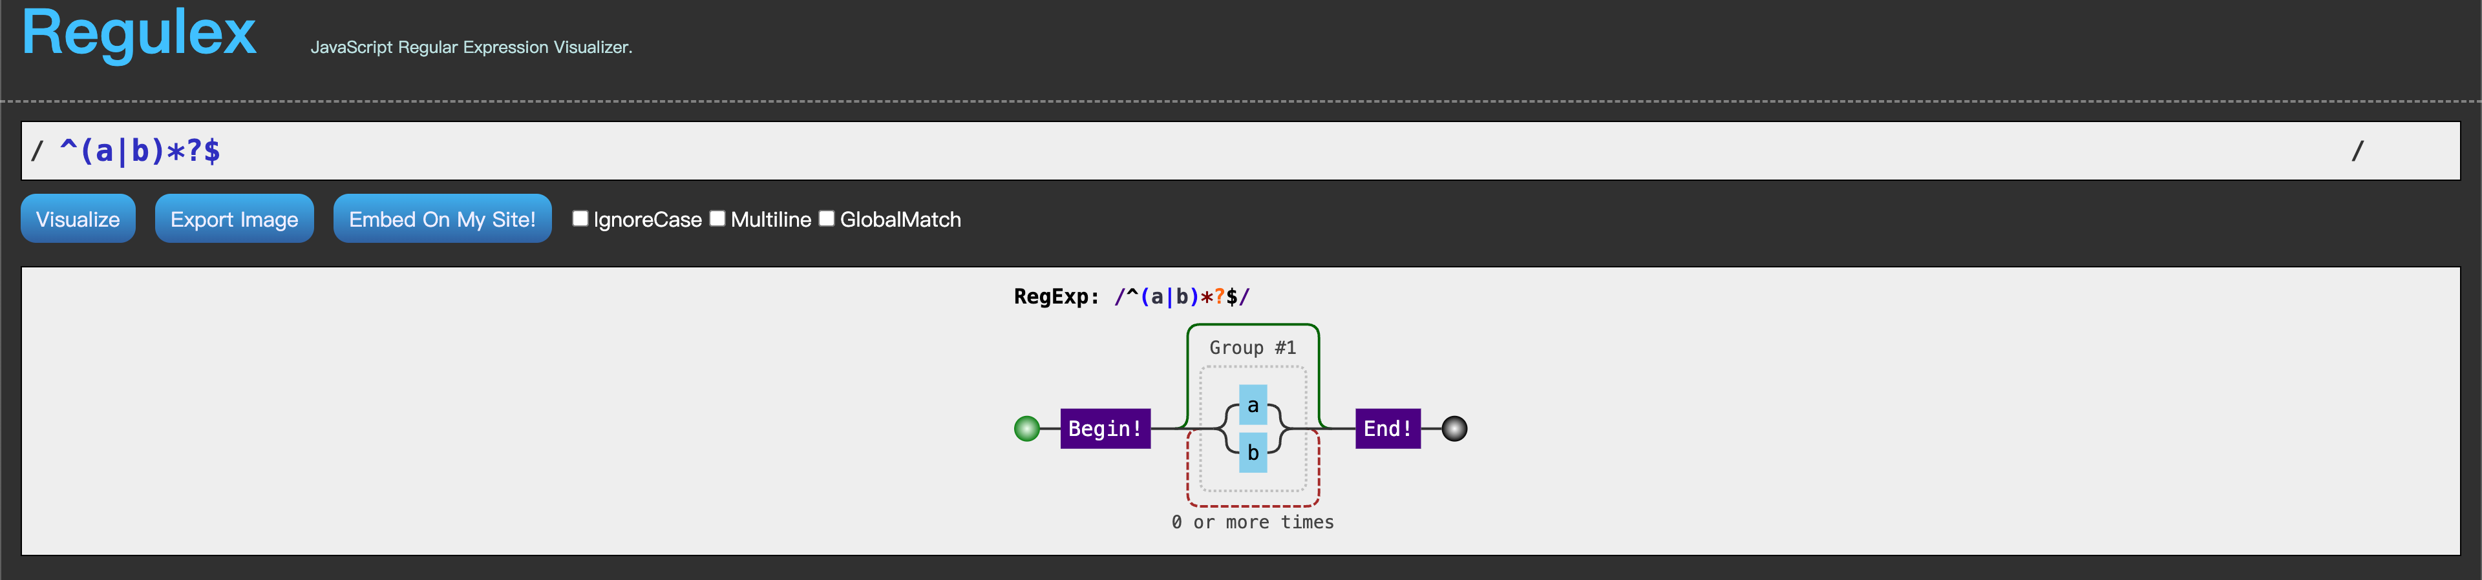
Task: Click the blue 'b' character node
Action: tap(1253, 453)
